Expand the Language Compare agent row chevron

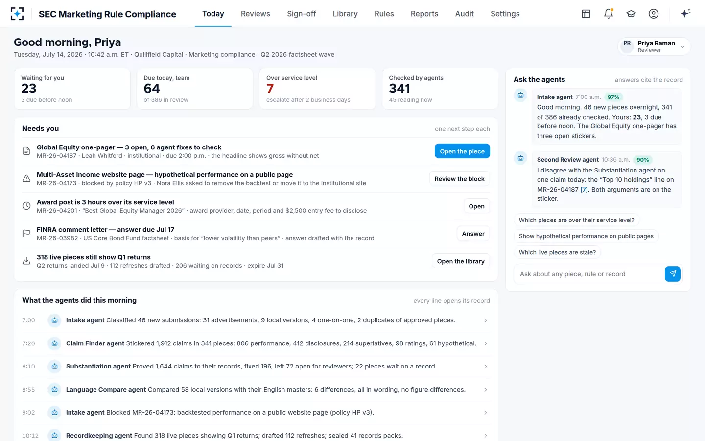[x=486, y=390]
